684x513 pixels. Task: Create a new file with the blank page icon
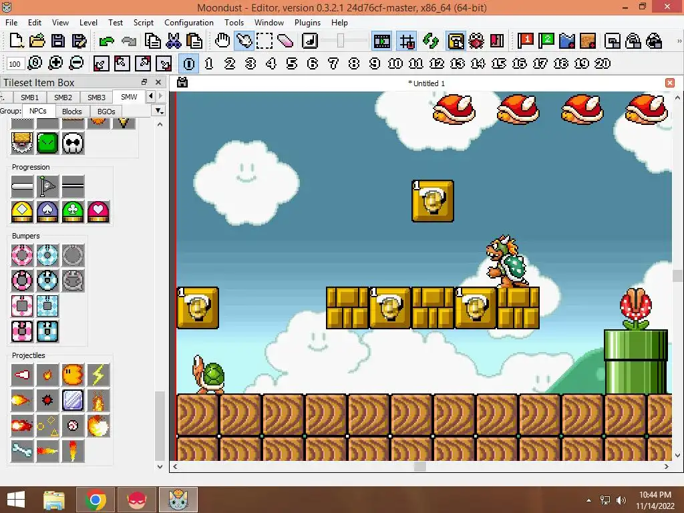16,41
